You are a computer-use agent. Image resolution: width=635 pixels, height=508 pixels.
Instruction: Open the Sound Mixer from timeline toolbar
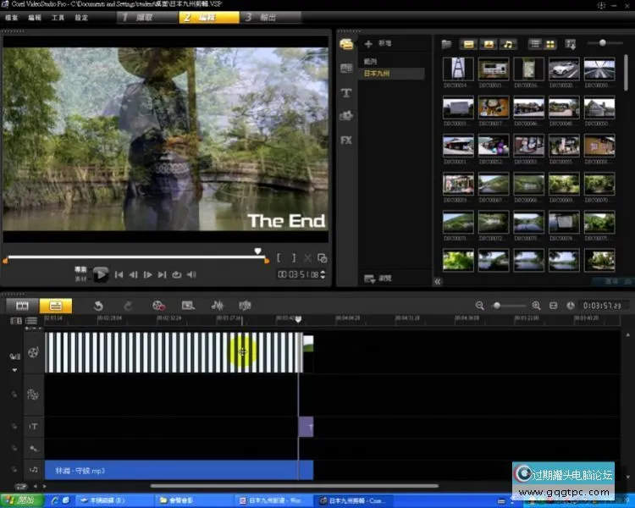[x=217, y=305]
